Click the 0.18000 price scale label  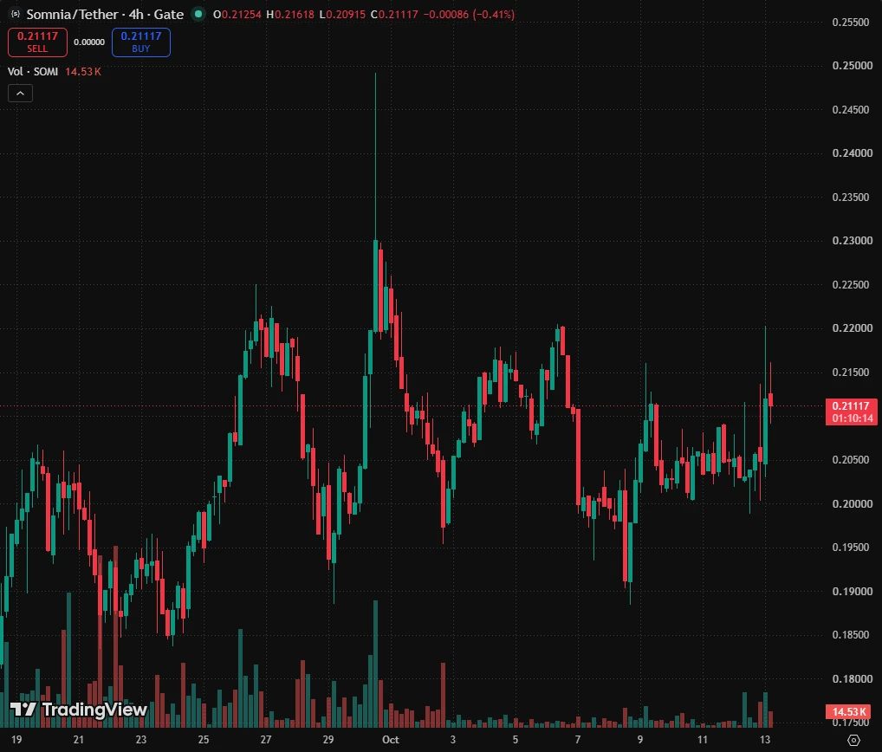coord(851,679)
